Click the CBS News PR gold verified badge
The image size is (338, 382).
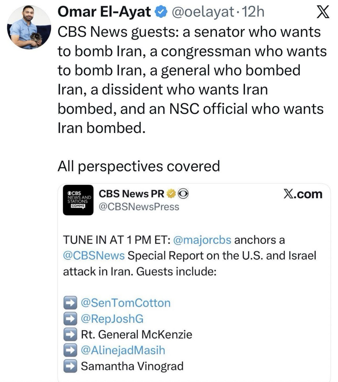click(x=172, y=193)
